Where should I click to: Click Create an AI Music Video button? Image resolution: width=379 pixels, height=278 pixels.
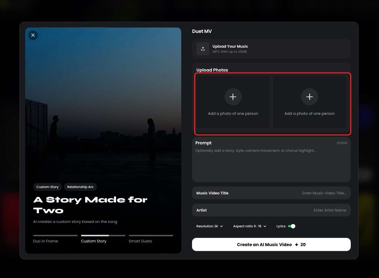click(x=271, y=244)
